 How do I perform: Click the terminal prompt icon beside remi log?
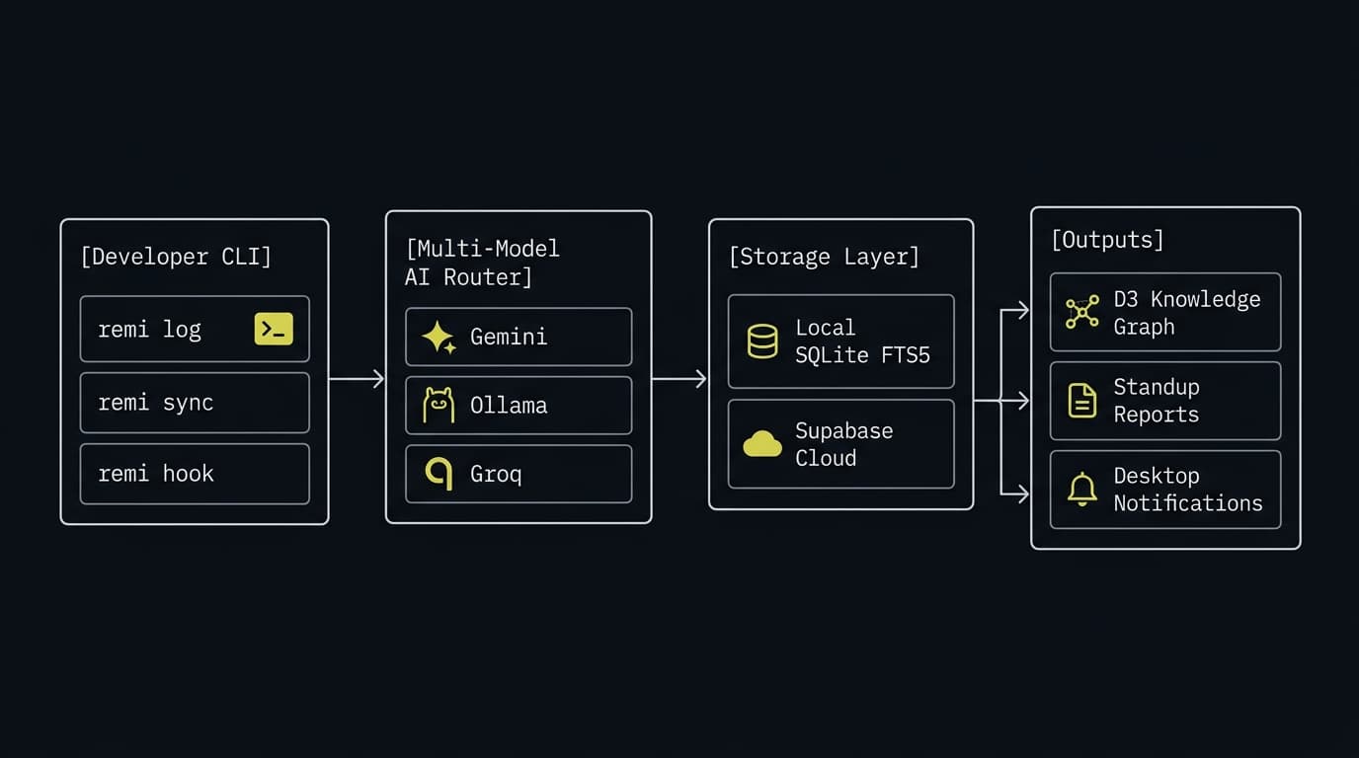pyautogui.click(x=274, y=329)
